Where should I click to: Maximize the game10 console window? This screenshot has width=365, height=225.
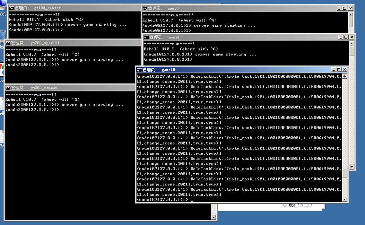click(339, 70)
